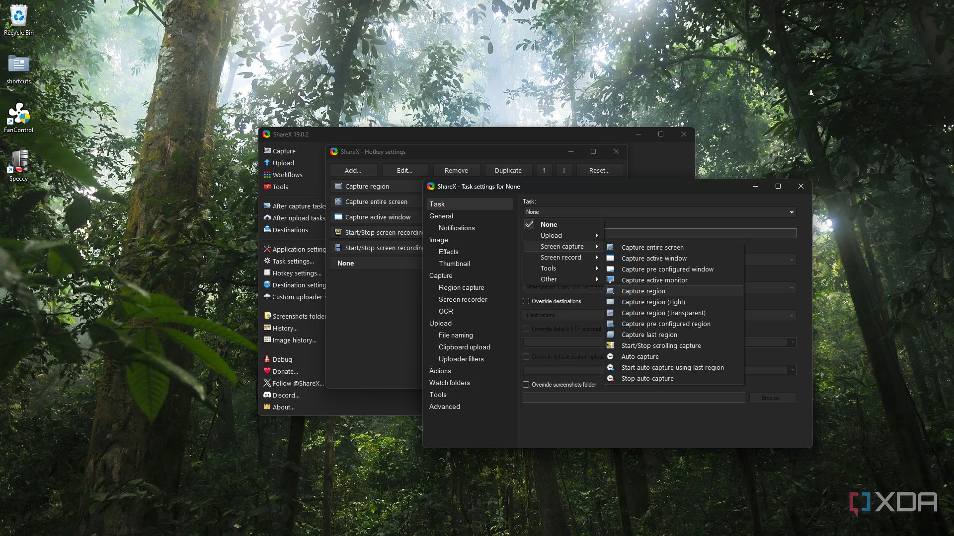Screen dimensions: 954x536
Task: Click the Capture entire screen icon in submenu
Action: [610, 247]
